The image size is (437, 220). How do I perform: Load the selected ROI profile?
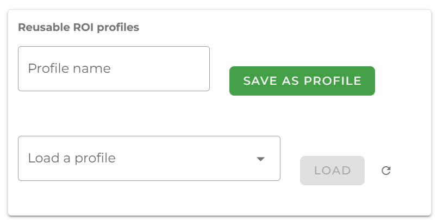click(332, 171)
